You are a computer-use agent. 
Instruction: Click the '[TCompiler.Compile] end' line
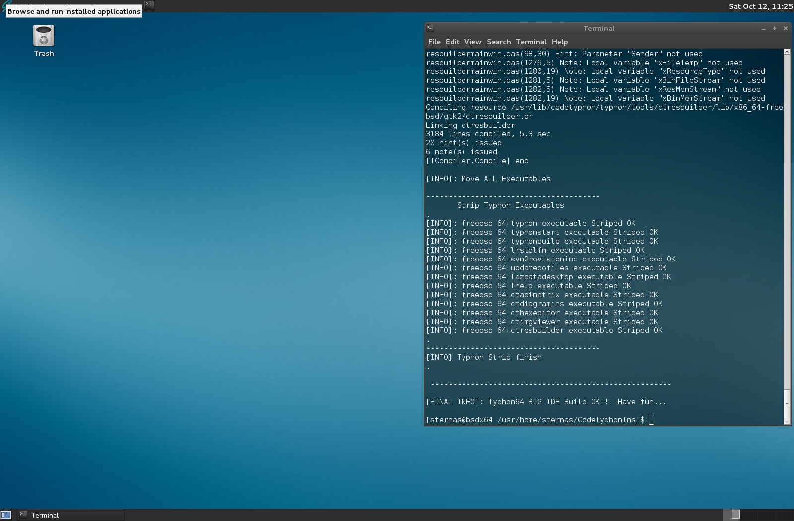pos(477,161)
